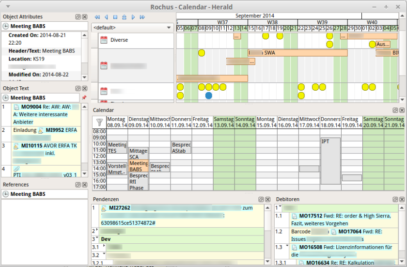Click clock icon in References Meeting BABS header

click(x=6, y=194)
